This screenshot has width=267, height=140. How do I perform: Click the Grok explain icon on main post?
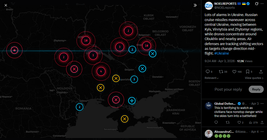tap(257, 4)
